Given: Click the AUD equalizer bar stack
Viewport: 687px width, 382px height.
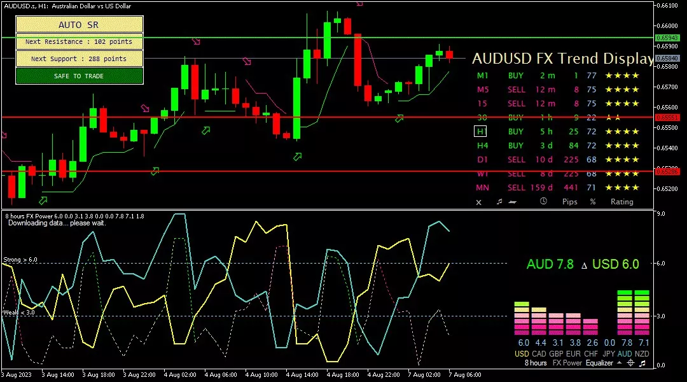Looking at the screenshot, I should tap(625, 313).
